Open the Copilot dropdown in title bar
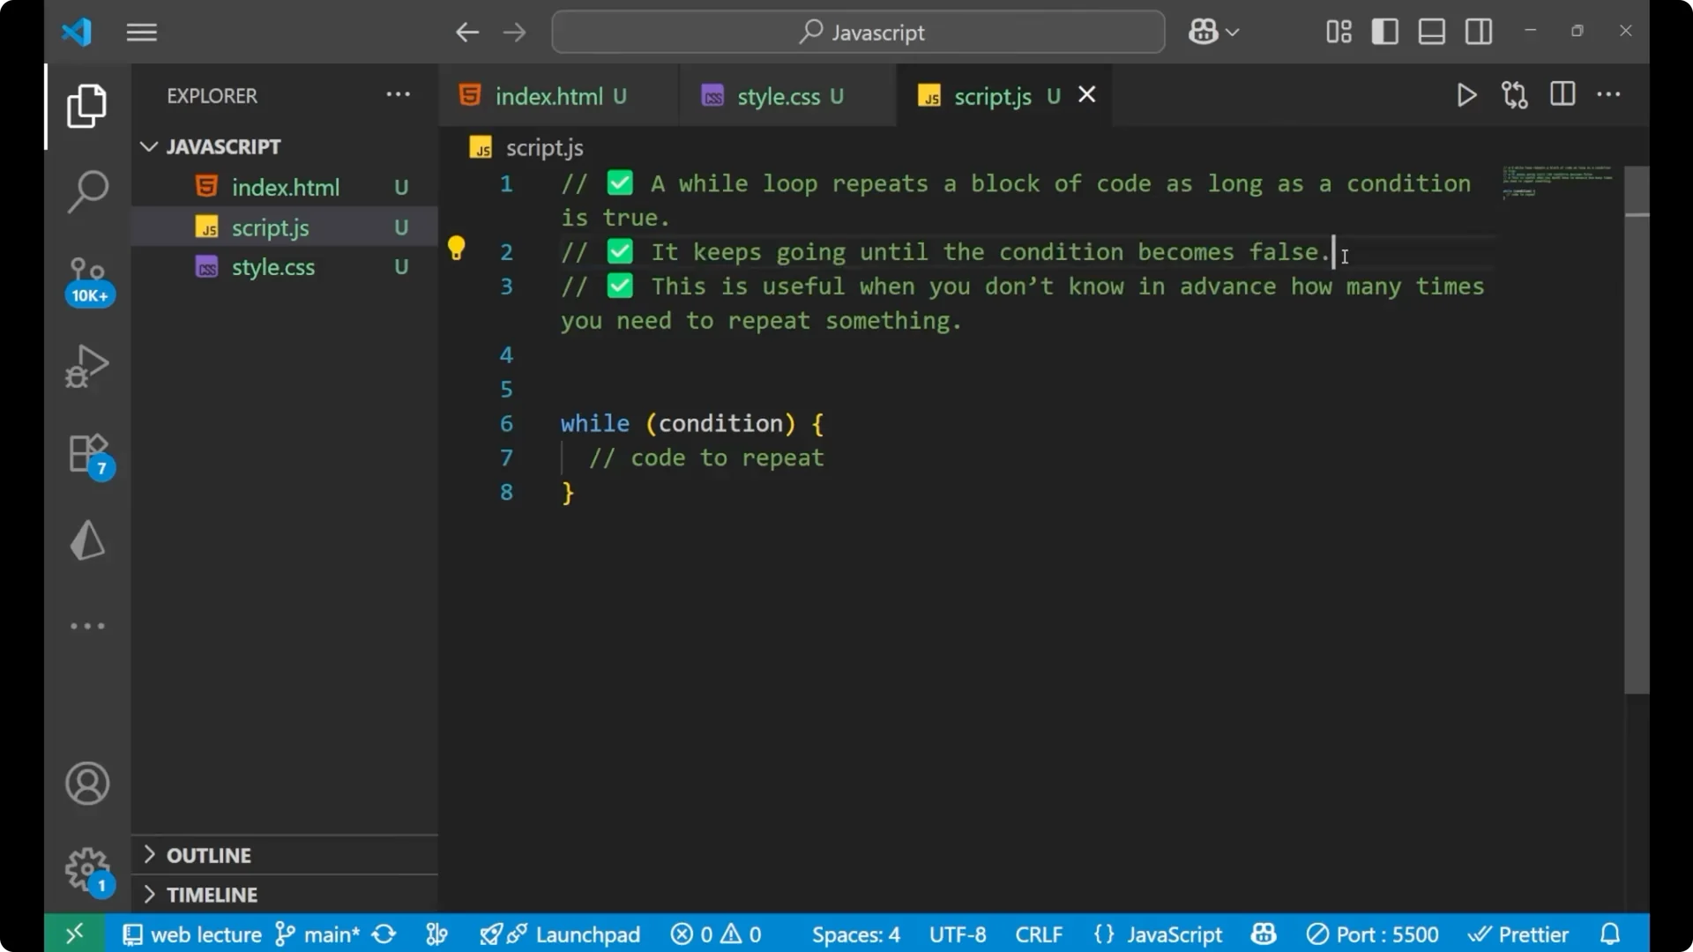This screenshot has height=952, width=1693. coord(1212,31)
